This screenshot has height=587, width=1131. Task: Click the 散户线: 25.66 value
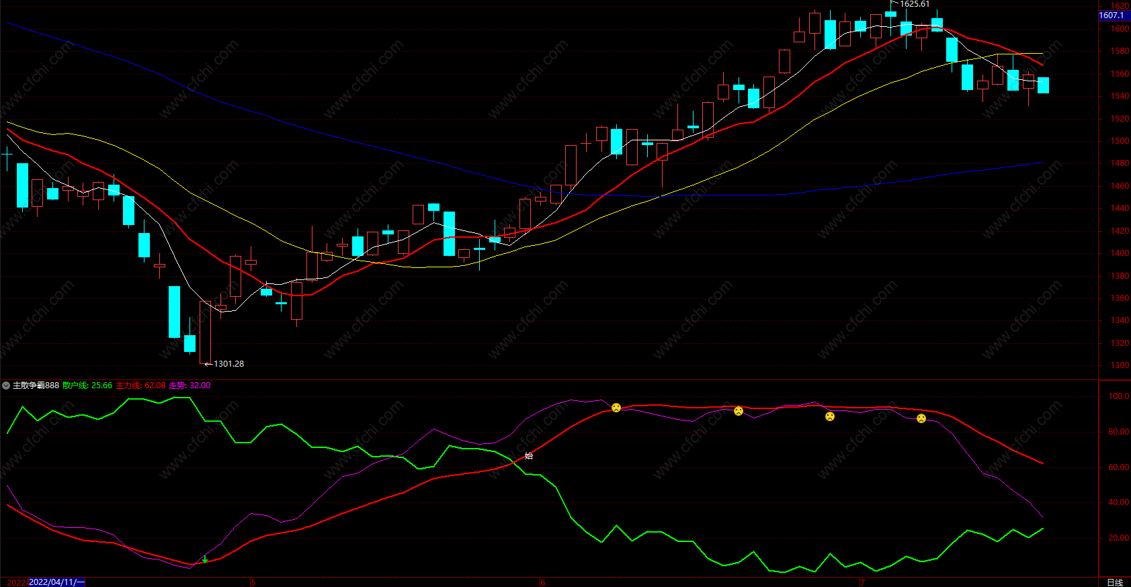(87, 386)
